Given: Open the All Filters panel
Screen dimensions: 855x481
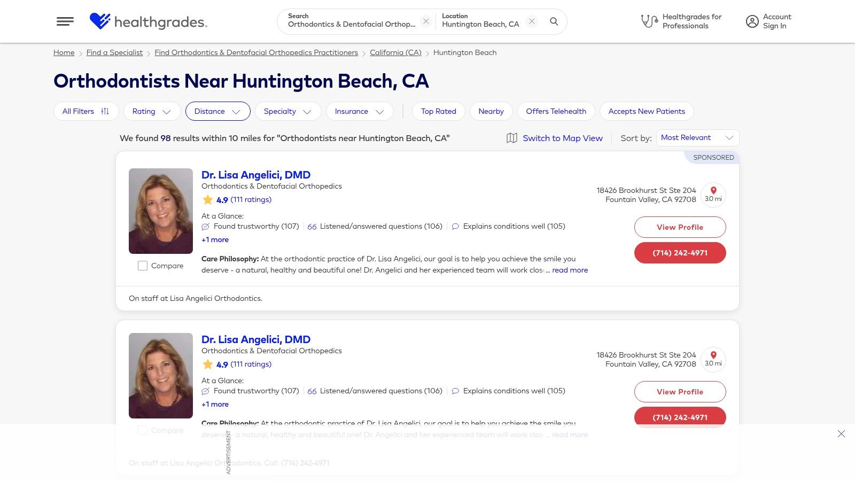Looking at the screenshot, I should coord(85,111).
